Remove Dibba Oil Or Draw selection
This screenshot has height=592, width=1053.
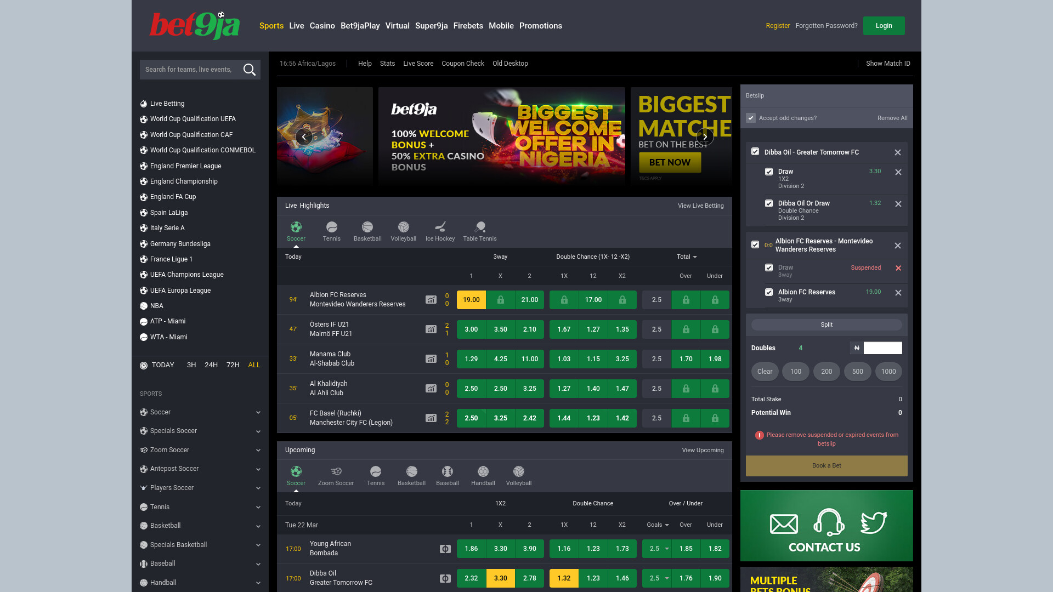click(x=898, y=204)
